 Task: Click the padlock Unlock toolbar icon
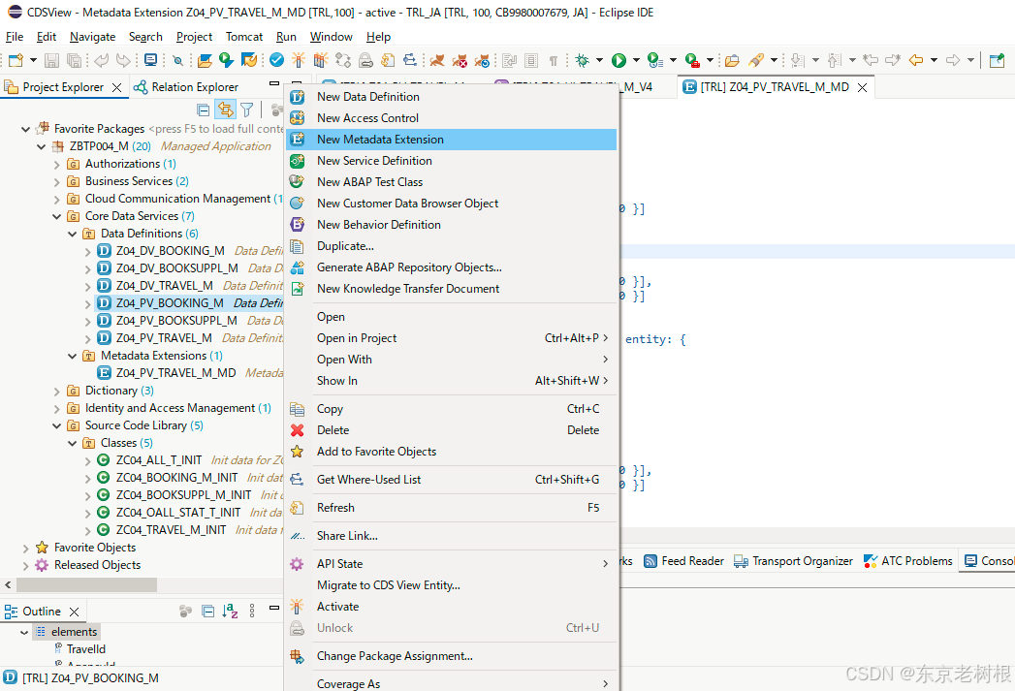[x=365, y=61]
